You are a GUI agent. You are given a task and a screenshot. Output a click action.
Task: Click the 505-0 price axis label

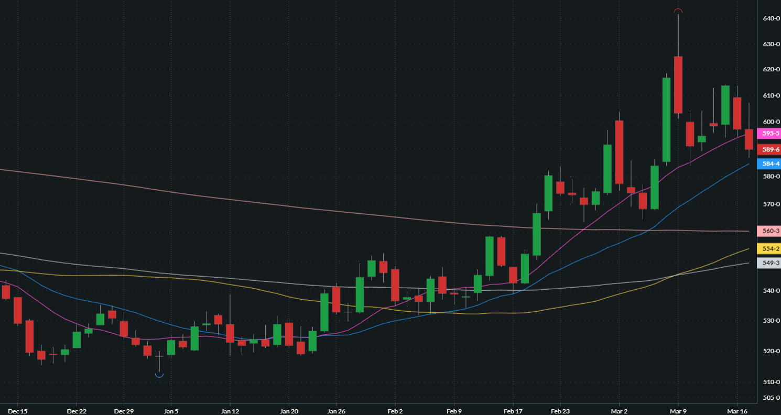(772, 398)
